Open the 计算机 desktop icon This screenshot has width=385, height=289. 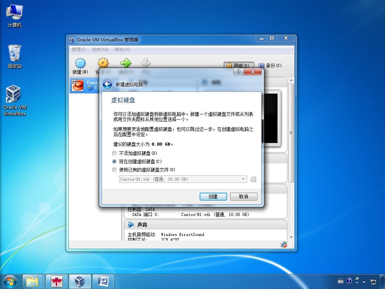point(15,16)
